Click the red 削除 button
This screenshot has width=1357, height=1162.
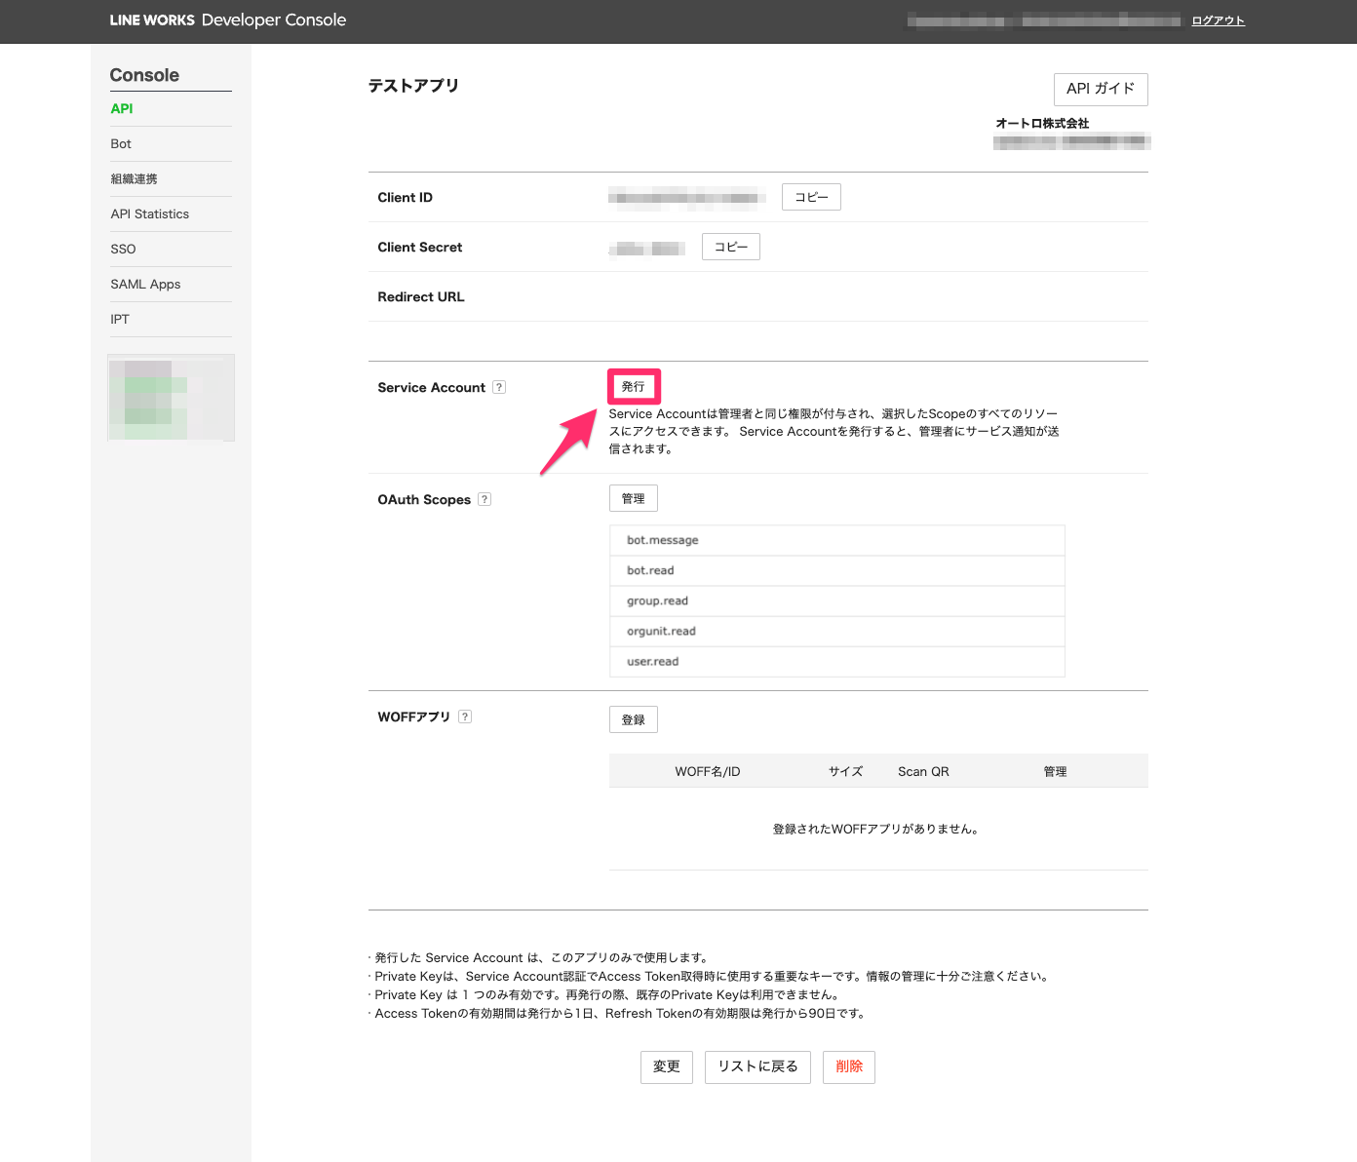848,1066
